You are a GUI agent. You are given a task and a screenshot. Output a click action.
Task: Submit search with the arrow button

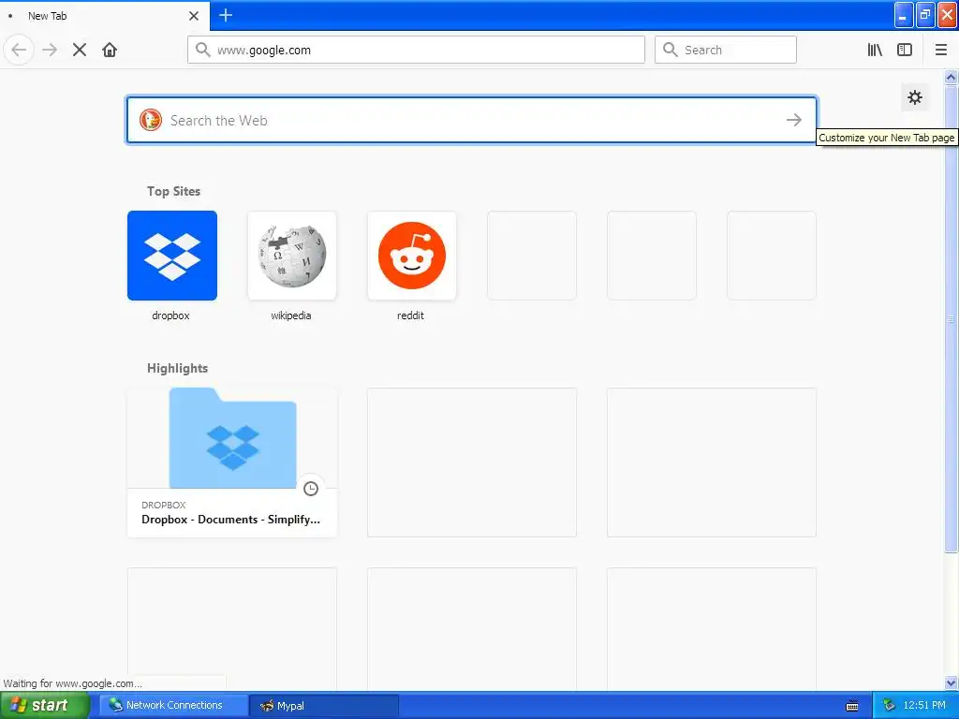pos(794,120)
